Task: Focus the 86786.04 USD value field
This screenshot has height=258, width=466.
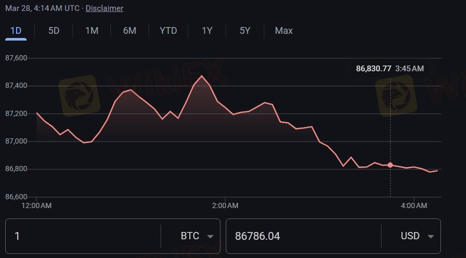Action: pos(302,236)
